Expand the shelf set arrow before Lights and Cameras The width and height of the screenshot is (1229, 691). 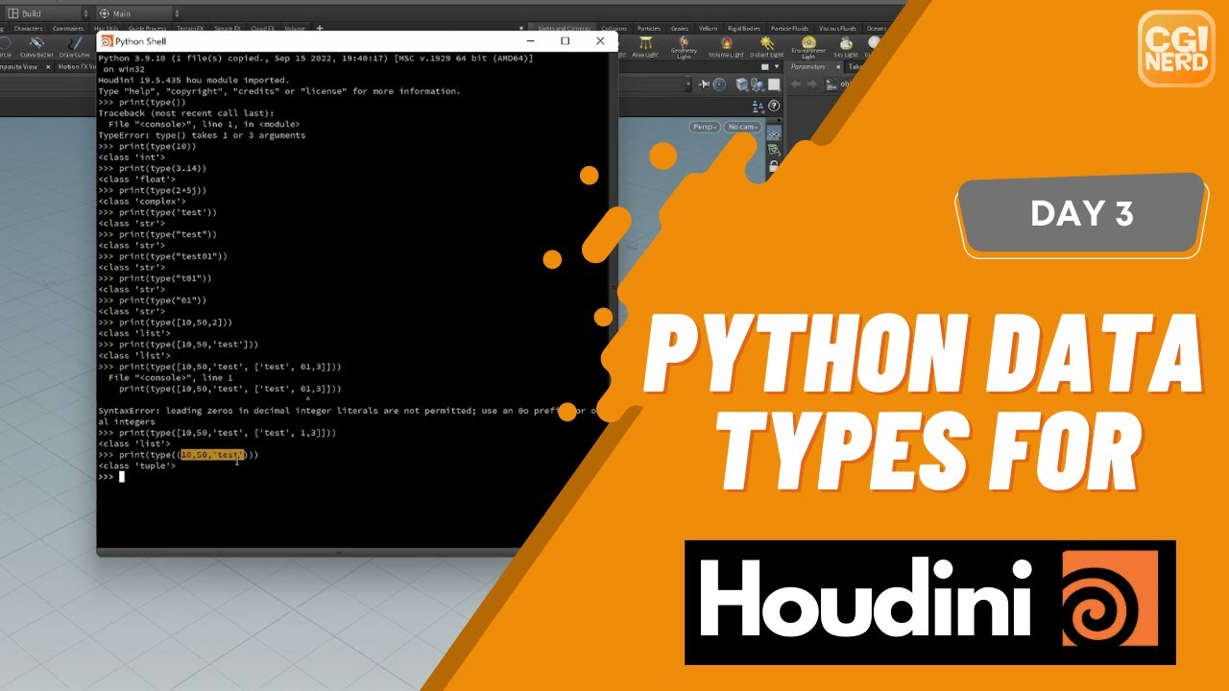point(521,28)
